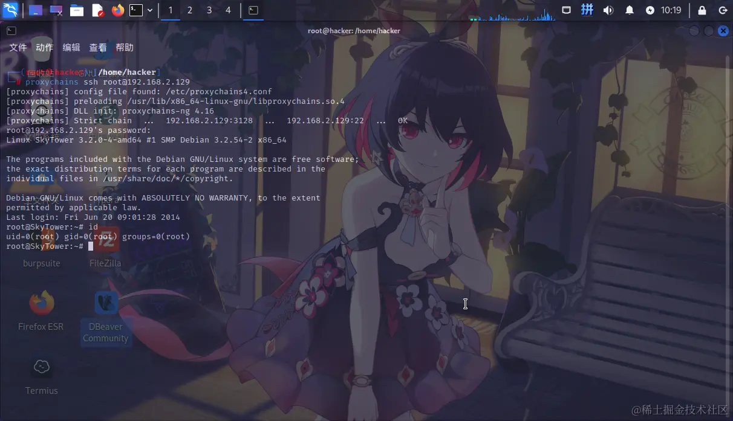The height and width of the screenshot is (421, 733).
Task: Click the 'Strict chain' proxychains line
Action: (x=207, y=121)
